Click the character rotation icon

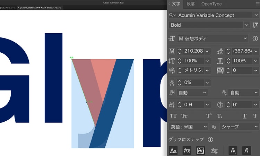[x=220, y=105]
